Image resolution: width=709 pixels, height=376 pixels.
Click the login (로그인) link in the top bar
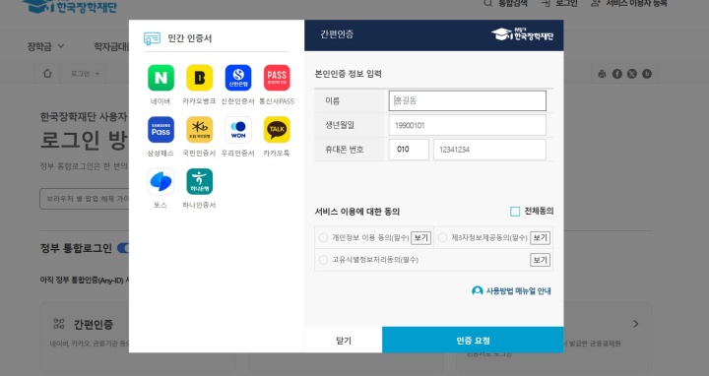pos(559,3)
